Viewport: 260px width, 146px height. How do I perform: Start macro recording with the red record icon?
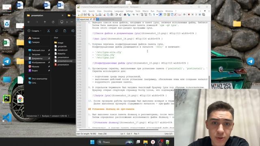click(188, 15)
